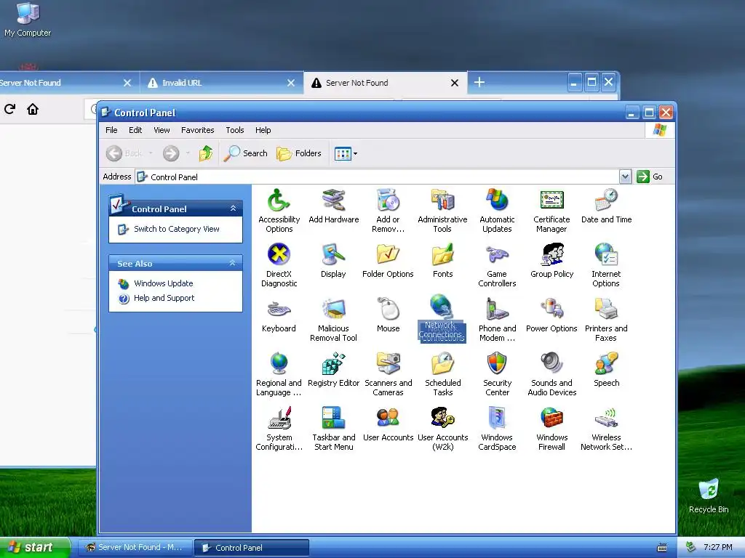Open the View menu
This screenshot has height=558, width=745.
[162, 130]
